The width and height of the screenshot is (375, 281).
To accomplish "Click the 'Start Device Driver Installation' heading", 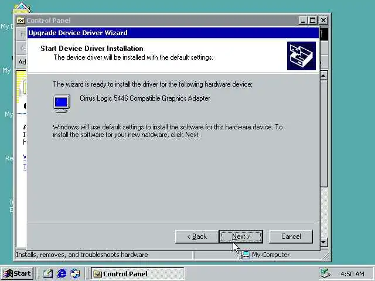I will tap(92, 49).
